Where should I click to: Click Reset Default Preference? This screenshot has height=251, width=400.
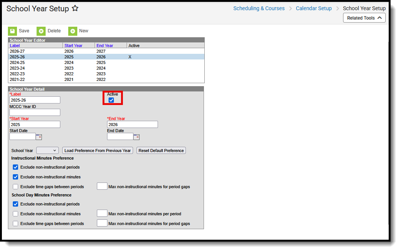(x=161, y=150)
